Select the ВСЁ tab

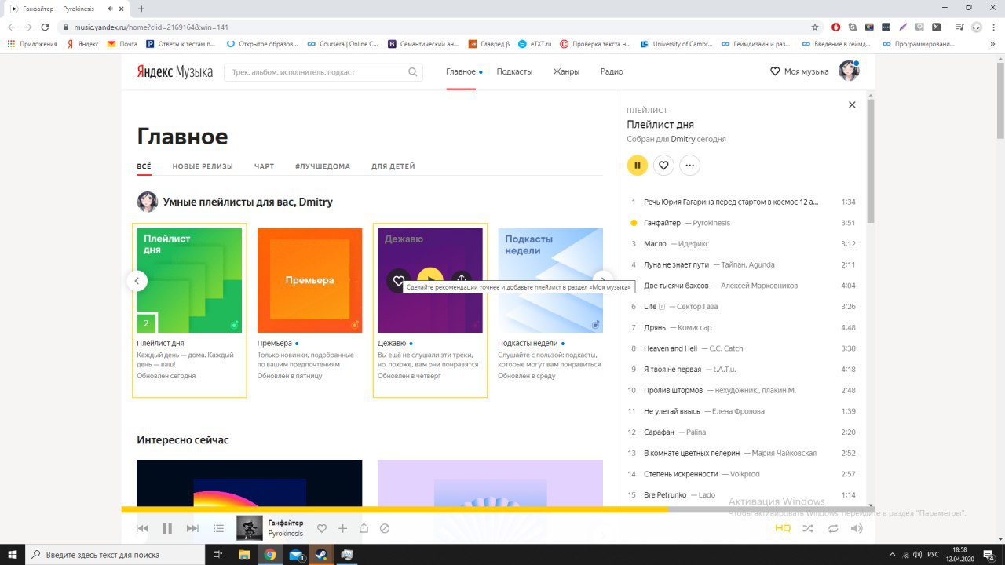pyautogui.click(x=144, y=166)
